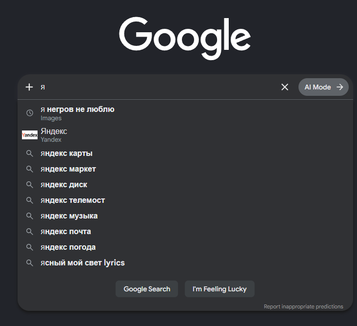The width and height of the screenshot is (357, 326).
Task: Select suggestion 'яндекс погода'
Action: (x=185, y=247)
